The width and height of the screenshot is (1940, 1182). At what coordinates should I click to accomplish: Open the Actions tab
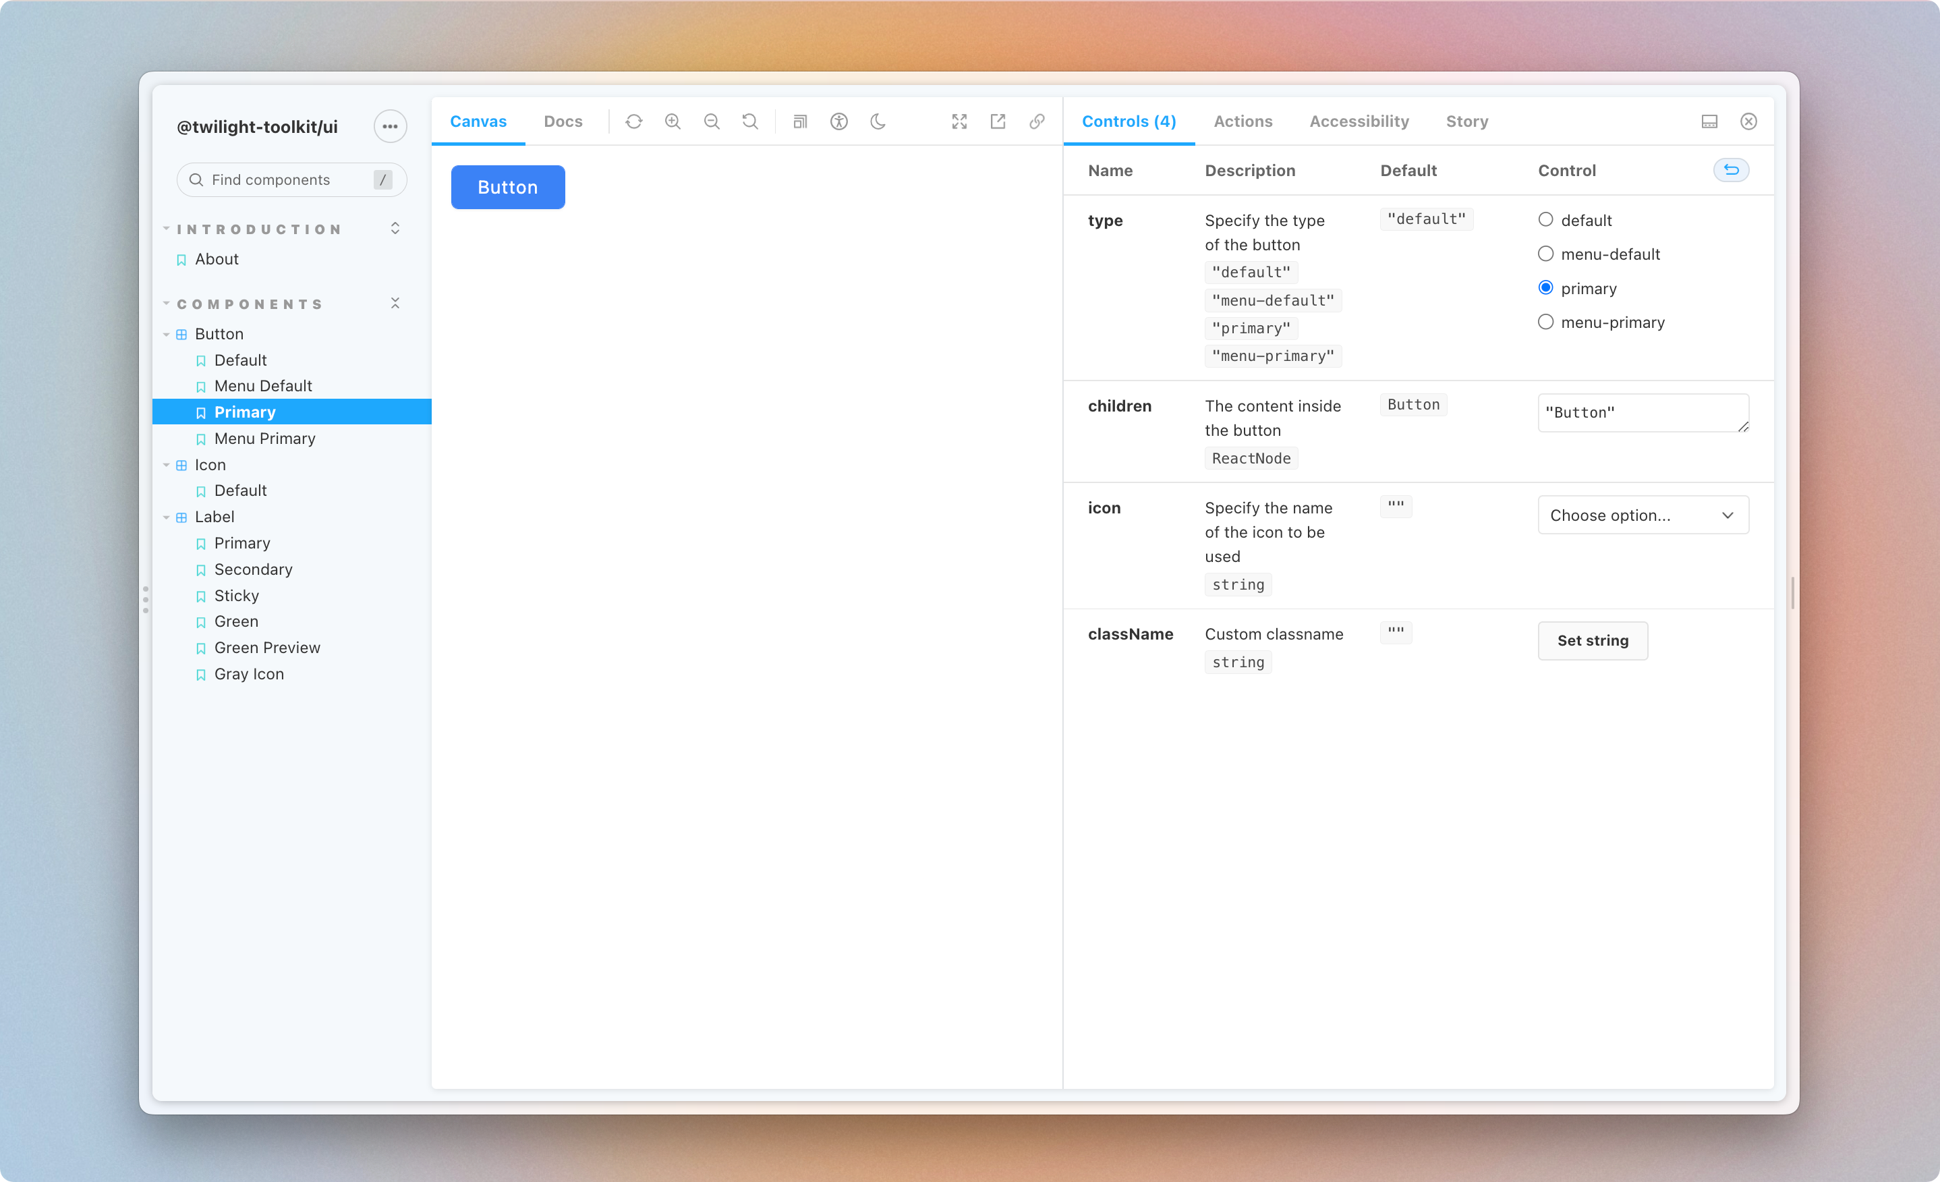[x=1243, y=121]
